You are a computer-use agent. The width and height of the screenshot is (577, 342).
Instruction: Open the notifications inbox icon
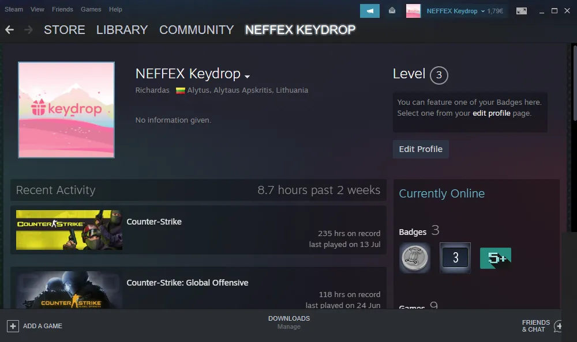pos(392,11)
